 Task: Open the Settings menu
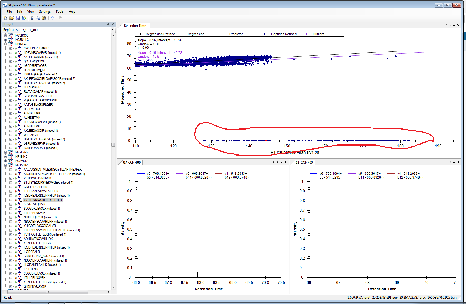click(x=45, y=12)
